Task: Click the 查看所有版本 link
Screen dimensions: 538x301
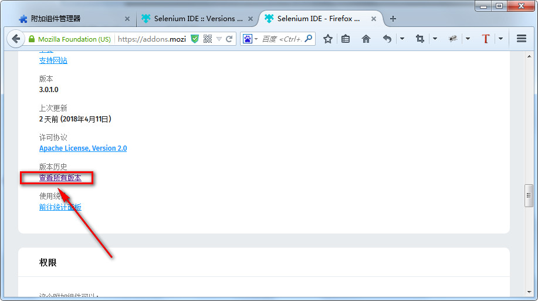Action: pyautogui.click(x=60, y=178)
